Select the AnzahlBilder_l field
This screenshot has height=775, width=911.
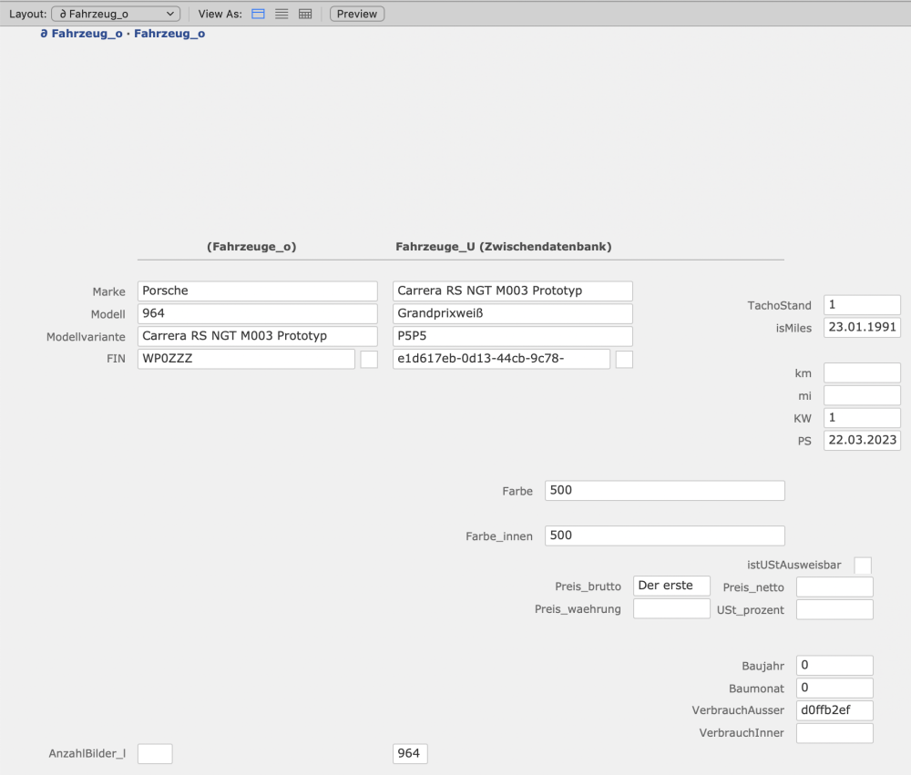pyautogui.click(x=154, y=754)
